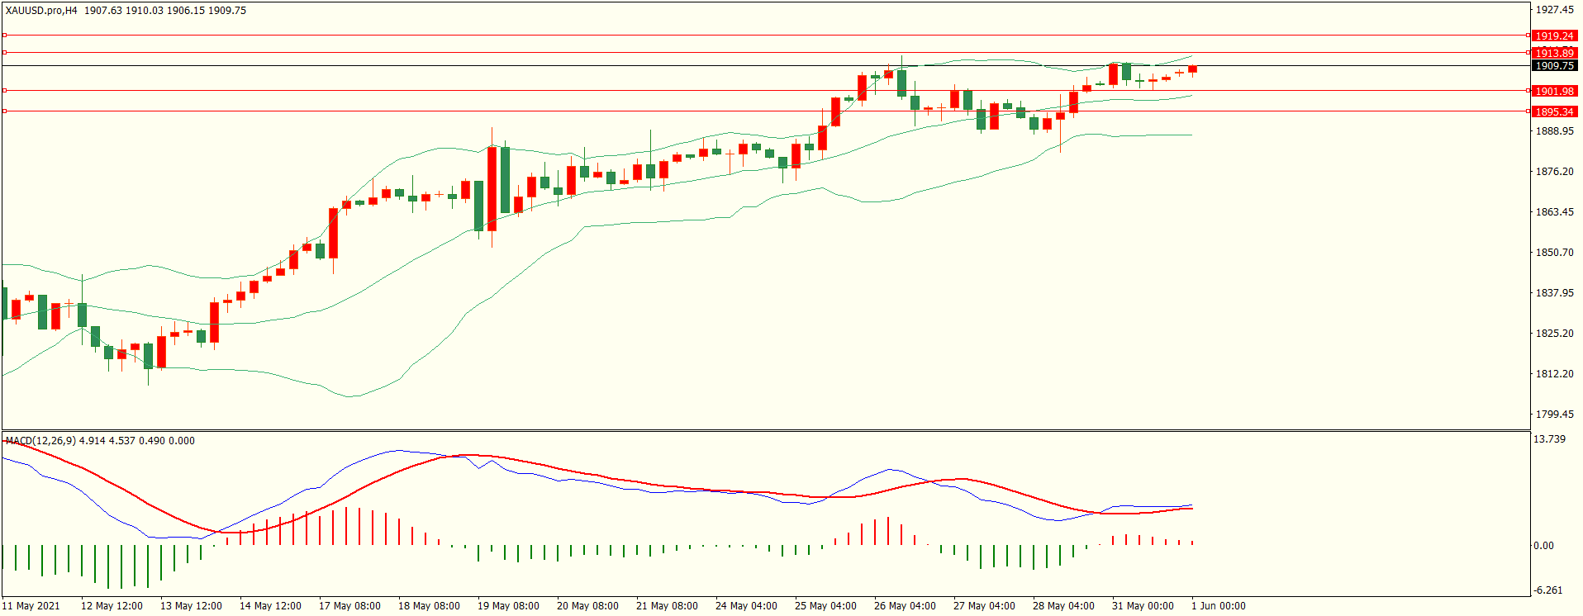The image size is (1583, 616).
Task: Click the 17 May 08:00 time label
Action: pyautogui.click(x=349, y=606)
